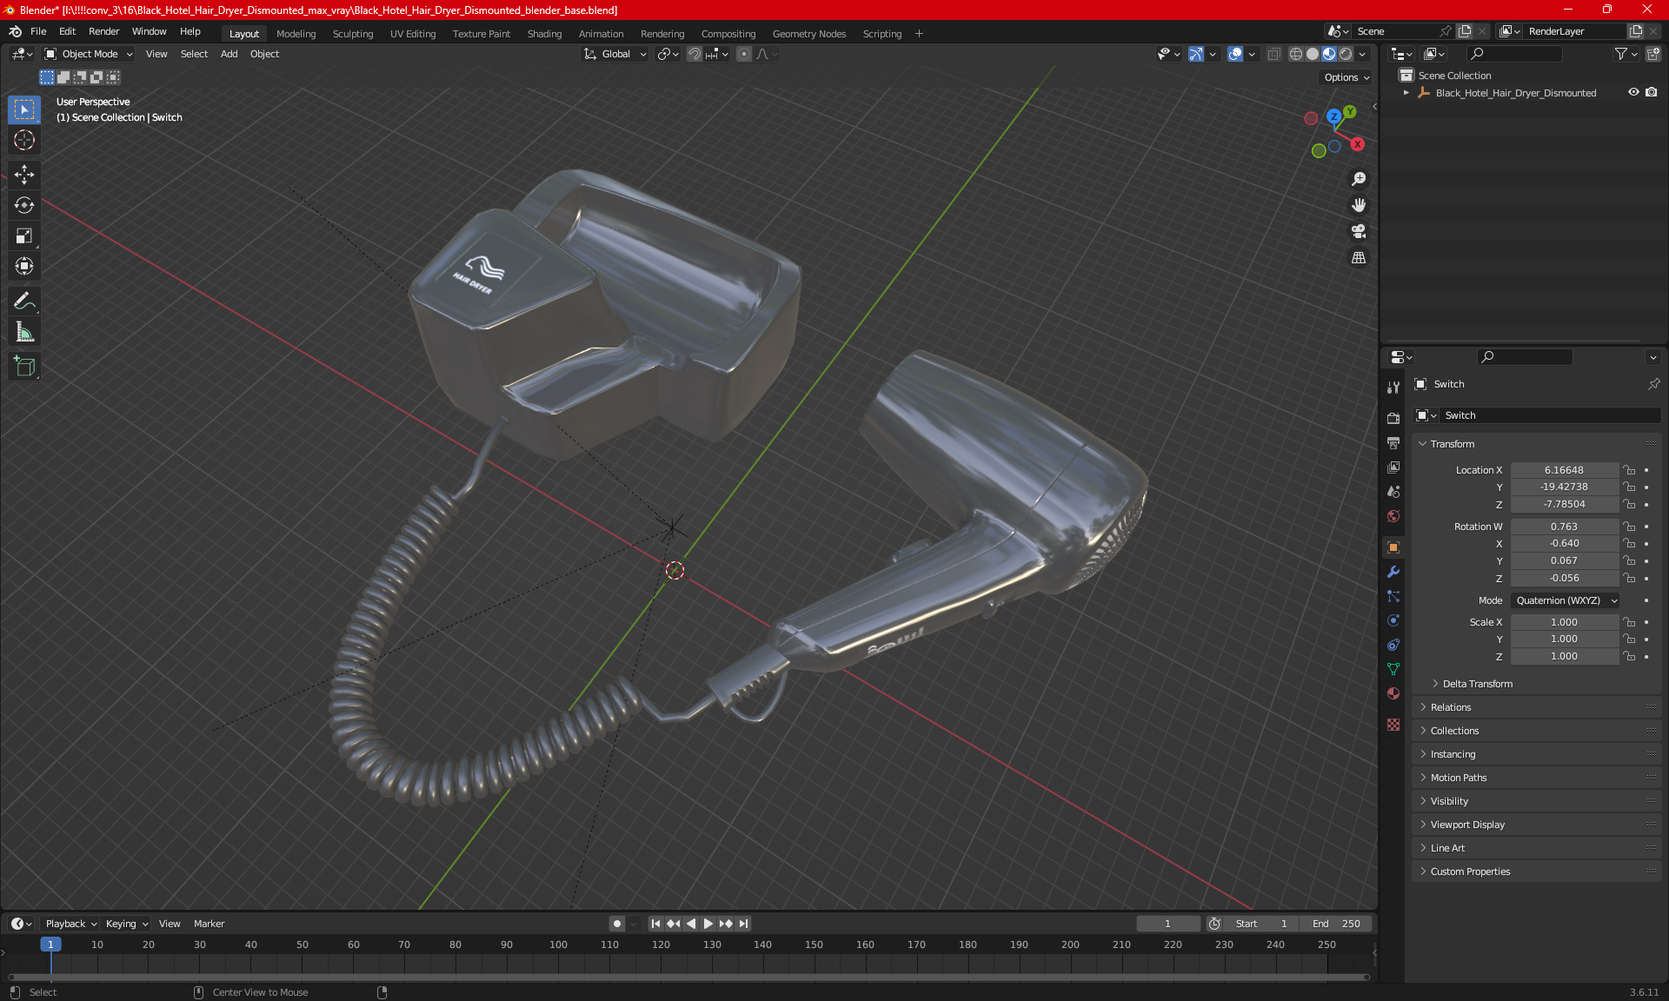Open the Modifiers properties tab
Viewport: 1669px width, 1001px height.
coord(1393,572)
